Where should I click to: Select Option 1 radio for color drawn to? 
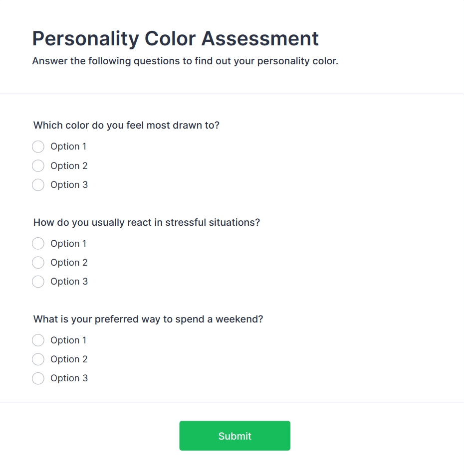pyautogui.click(x=38, y=147)
